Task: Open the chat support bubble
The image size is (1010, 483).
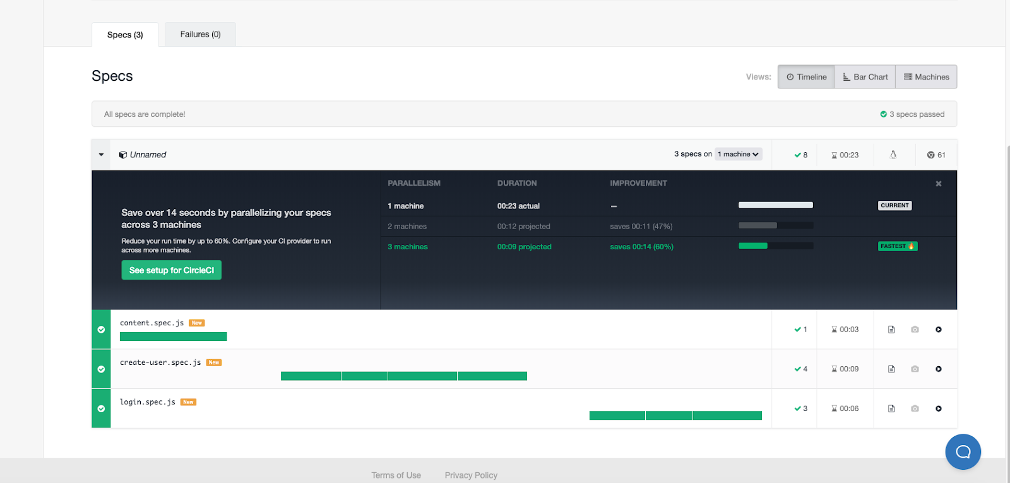Action: tap(963, 451)
